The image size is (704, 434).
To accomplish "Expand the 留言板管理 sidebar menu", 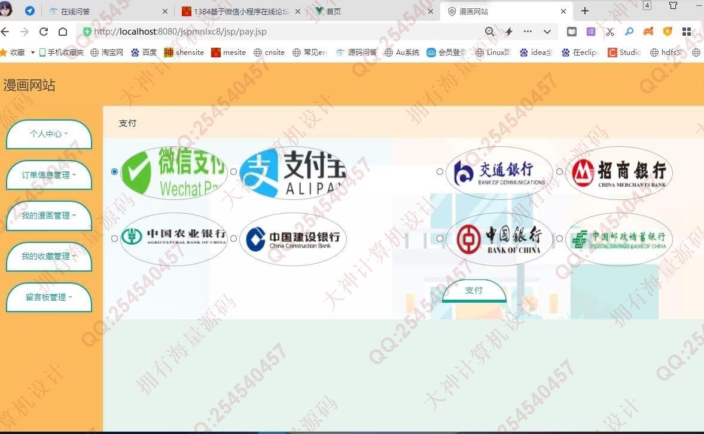I will point(49,297).
